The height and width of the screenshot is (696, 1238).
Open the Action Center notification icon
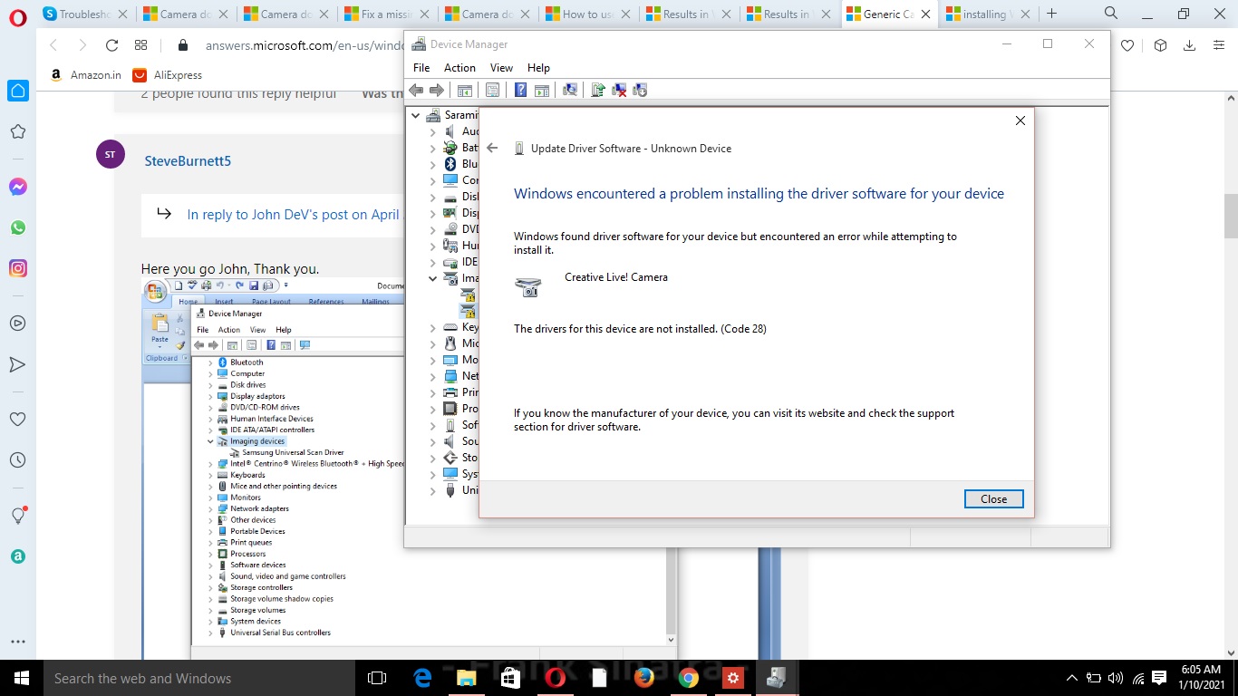click(1160, 678)
